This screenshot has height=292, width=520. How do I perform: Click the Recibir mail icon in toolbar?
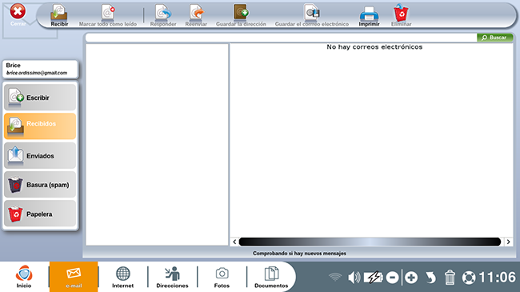pos(59,14)
